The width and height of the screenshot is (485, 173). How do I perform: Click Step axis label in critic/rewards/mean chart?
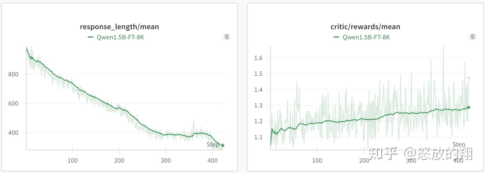pyautogui.click(x=459, y=144)
